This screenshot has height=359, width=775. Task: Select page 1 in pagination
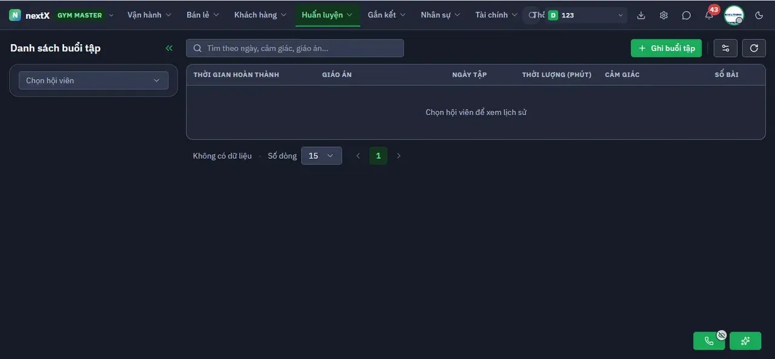coord(378,156)
